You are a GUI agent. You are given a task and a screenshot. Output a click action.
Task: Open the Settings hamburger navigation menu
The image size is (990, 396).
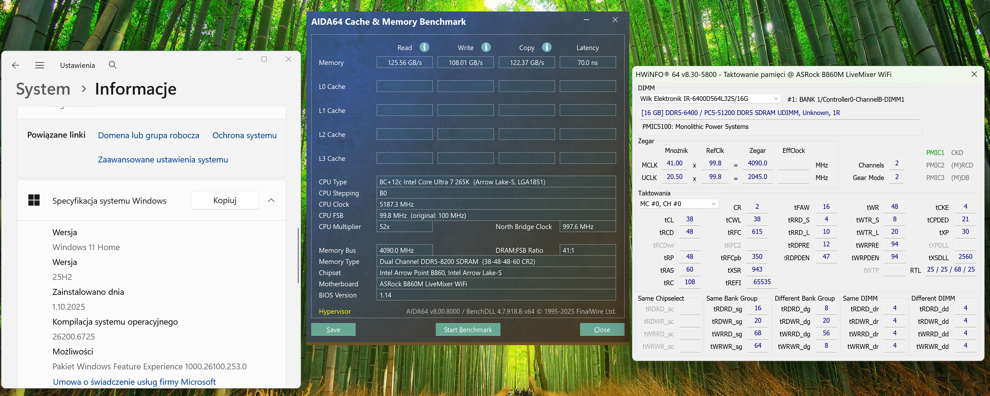(40, 65)
